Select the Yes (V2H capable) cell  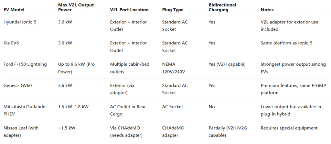(227, 64)
